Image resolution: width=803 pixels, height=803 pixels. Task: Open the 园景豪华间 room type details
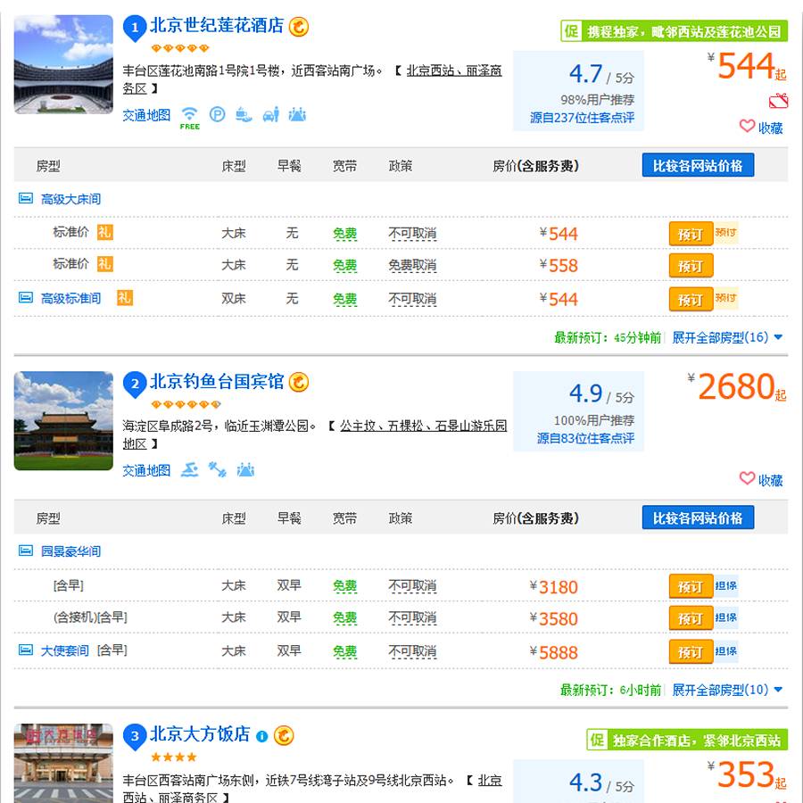(70, 551)
